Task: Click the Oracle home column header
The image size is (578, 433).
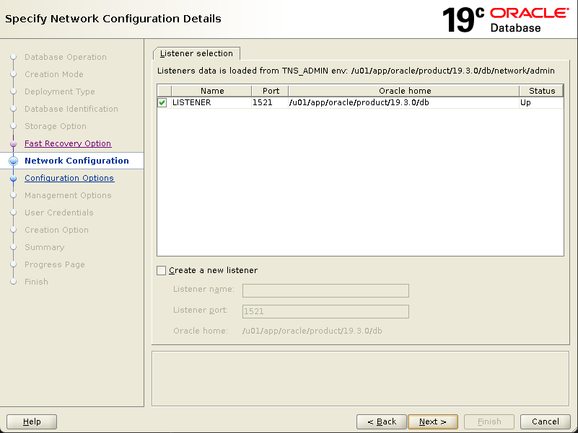Action: [x=404, y=91]
